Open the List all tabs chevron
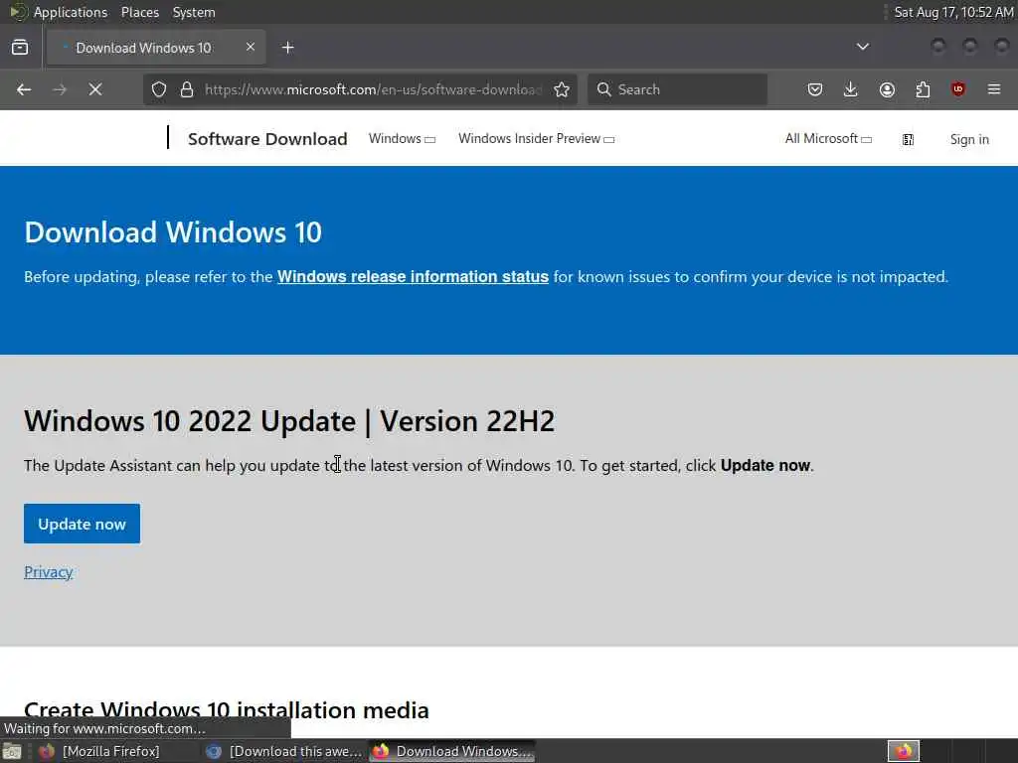The image size is (1018, 763). point(863,47)
